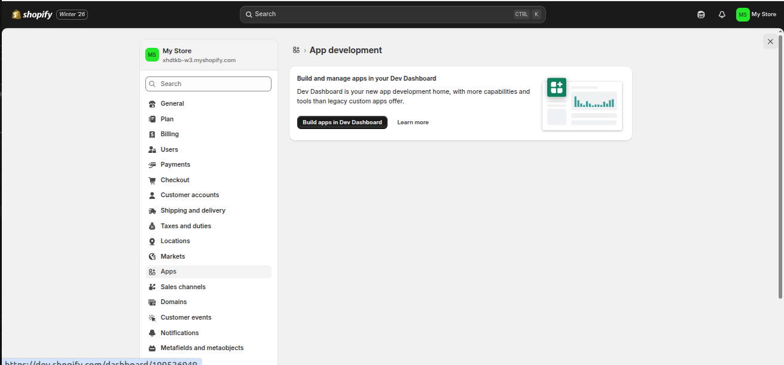Click the globe icon beside Markets

[152, 256]
